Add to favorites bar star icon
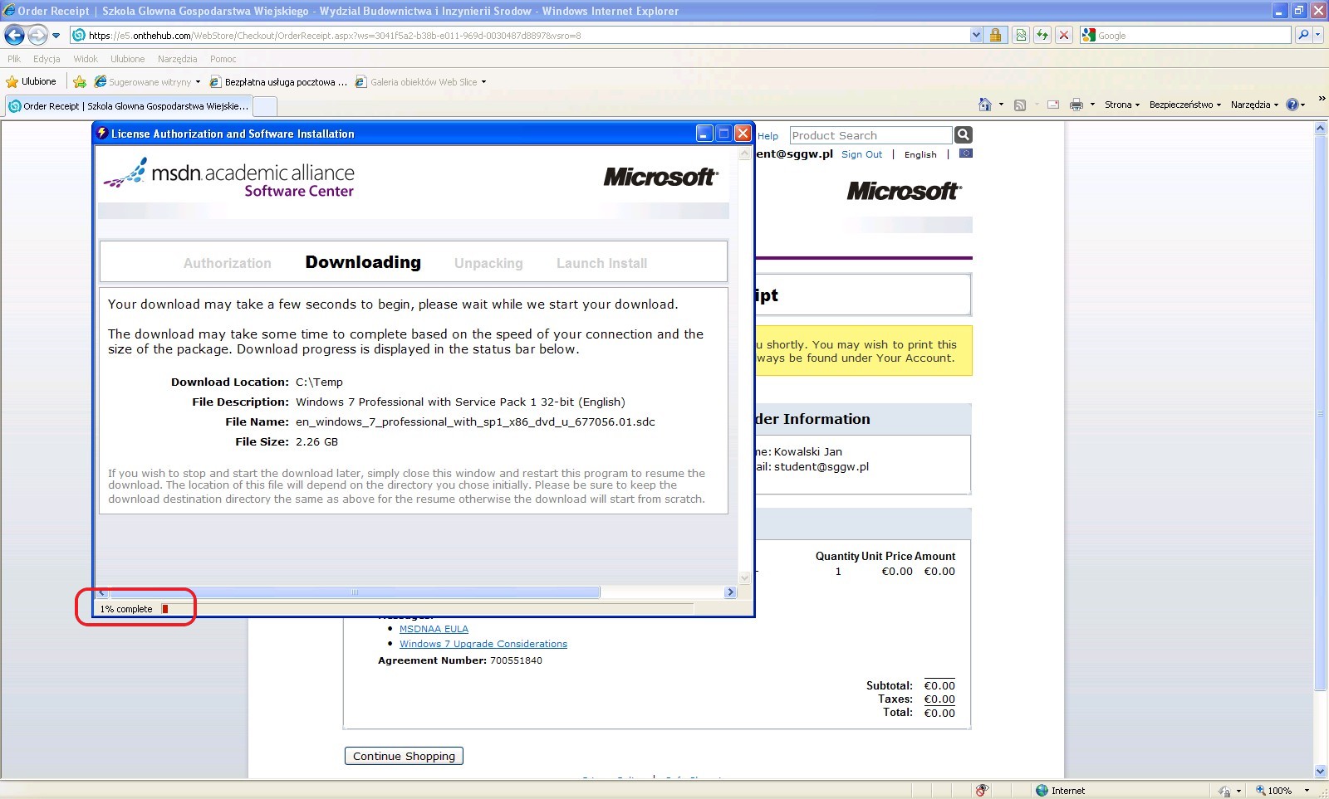The width and height of the screenshot is (1329, 799). [x=80, y=81]
